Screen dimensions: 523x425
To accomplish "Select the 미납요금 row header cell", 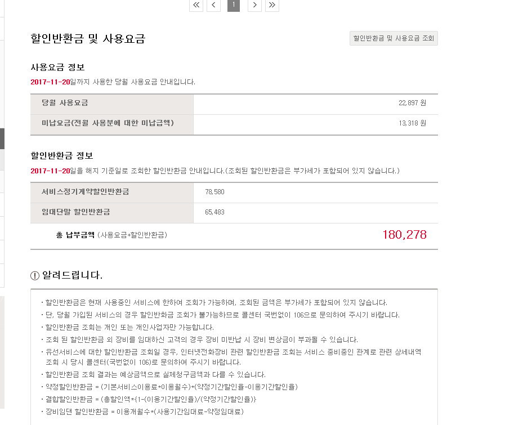I will 108,123.
